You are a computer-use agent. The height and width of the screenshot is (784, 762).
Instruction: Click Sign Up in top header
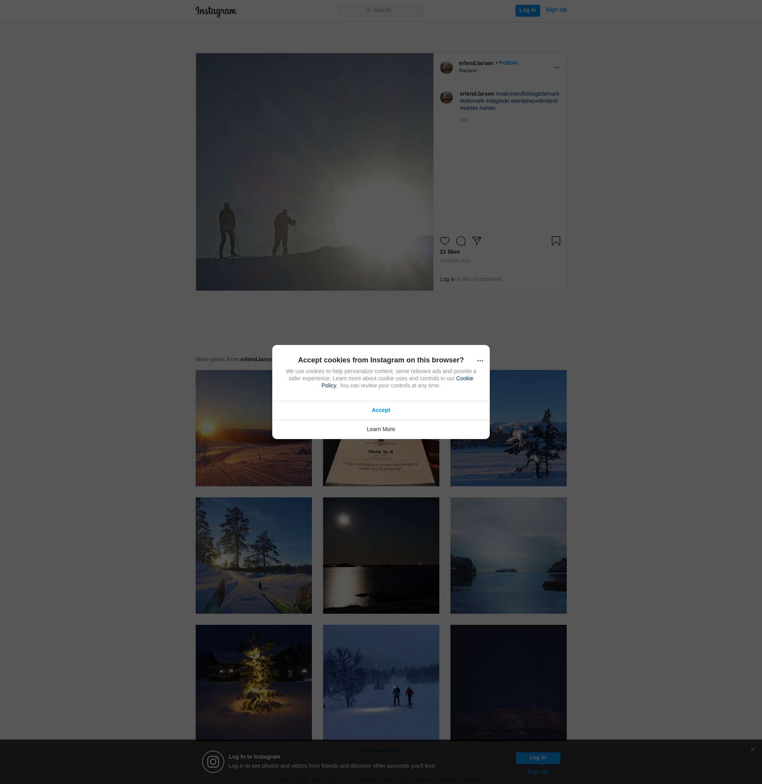pos(556,10)
